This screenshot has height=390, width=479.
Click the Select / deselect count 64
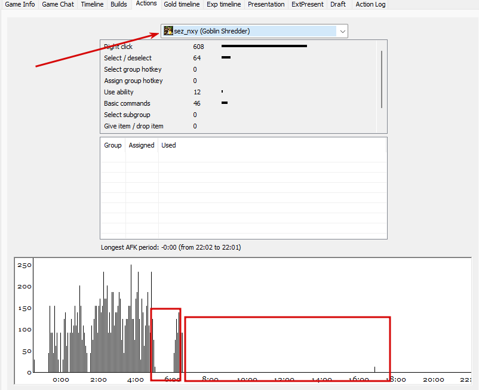(x=196, y=58)
